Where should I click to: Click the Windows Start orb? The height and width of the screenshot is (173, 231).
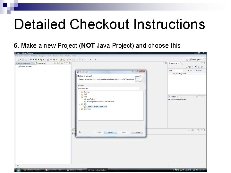point(18,170)
